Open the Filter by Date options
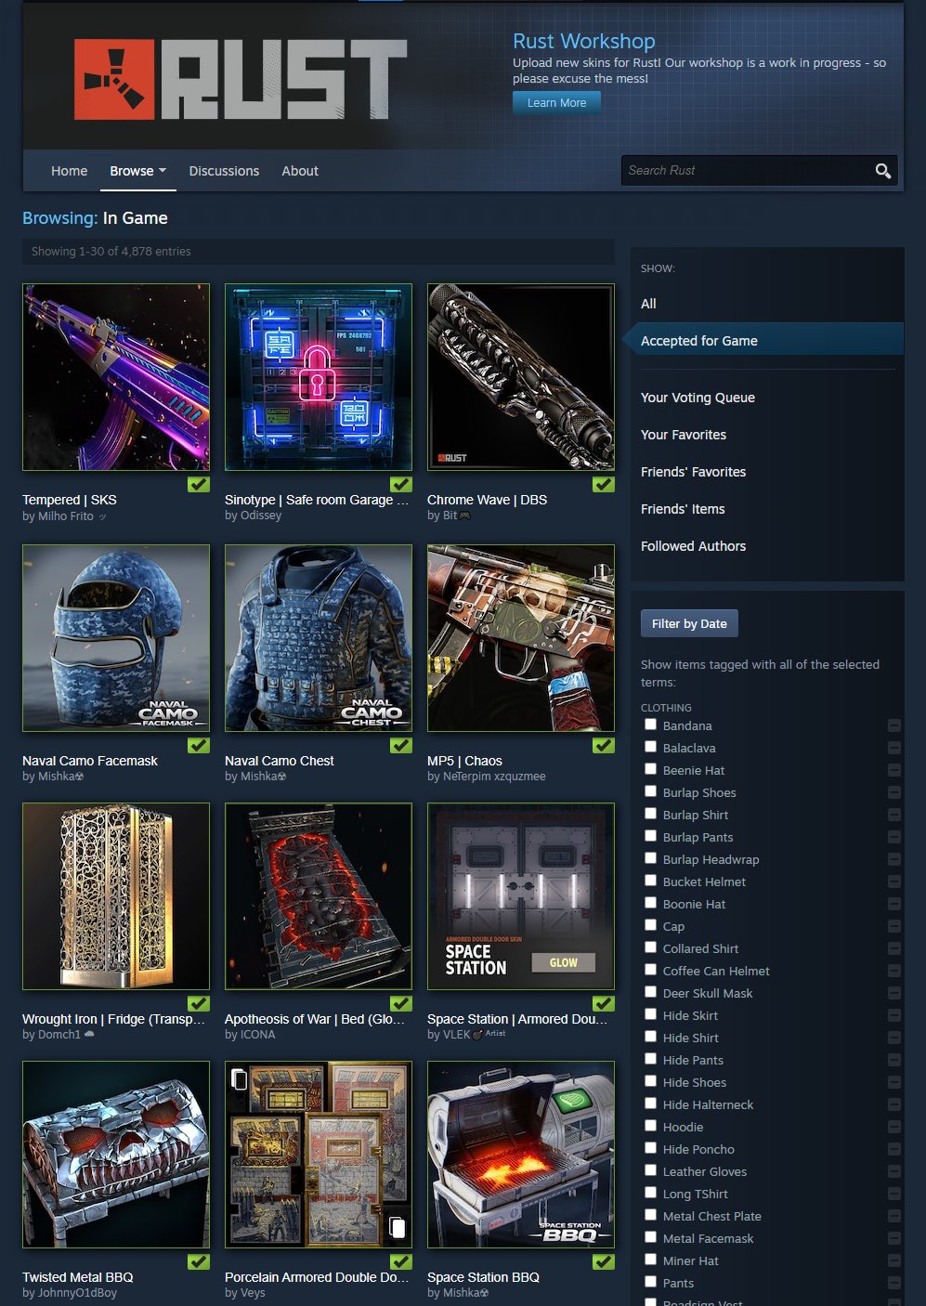Viewport: 926px width, 1306px height. [x=689, y=623]
